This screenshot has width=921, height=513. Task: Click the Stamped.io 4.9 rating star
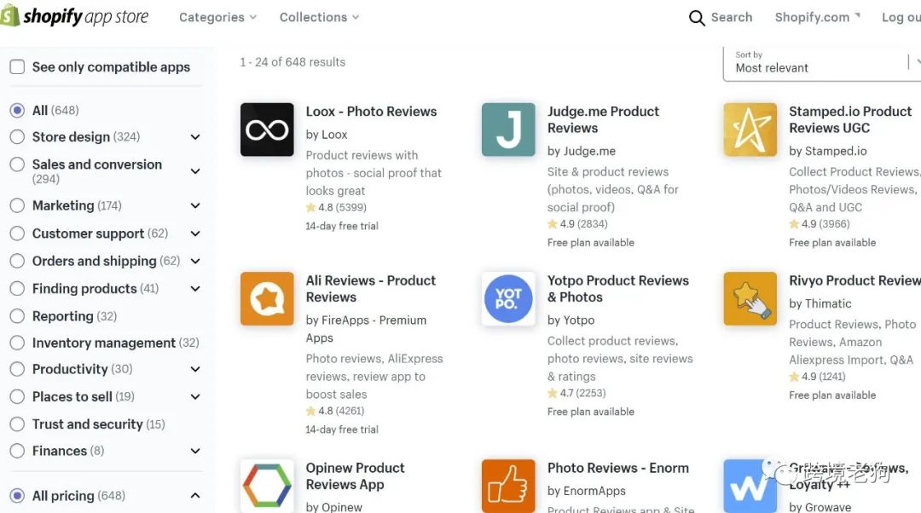(x=794, y=223)
